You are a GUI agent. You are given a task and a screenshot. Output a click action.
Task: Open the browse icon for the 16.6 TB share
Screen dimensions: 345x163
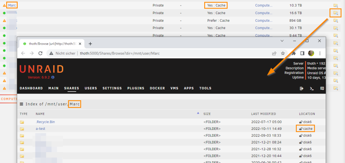click(x=335, y=13)
